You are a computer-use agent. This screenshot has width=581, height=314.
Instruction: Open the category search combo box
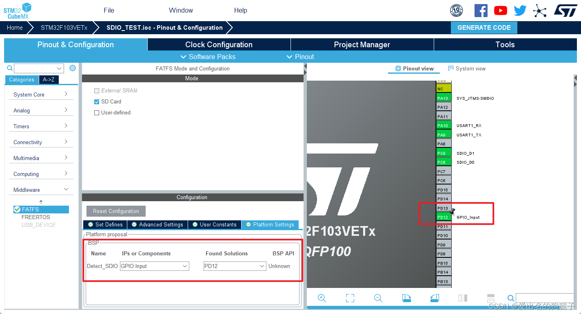point(39,68)
